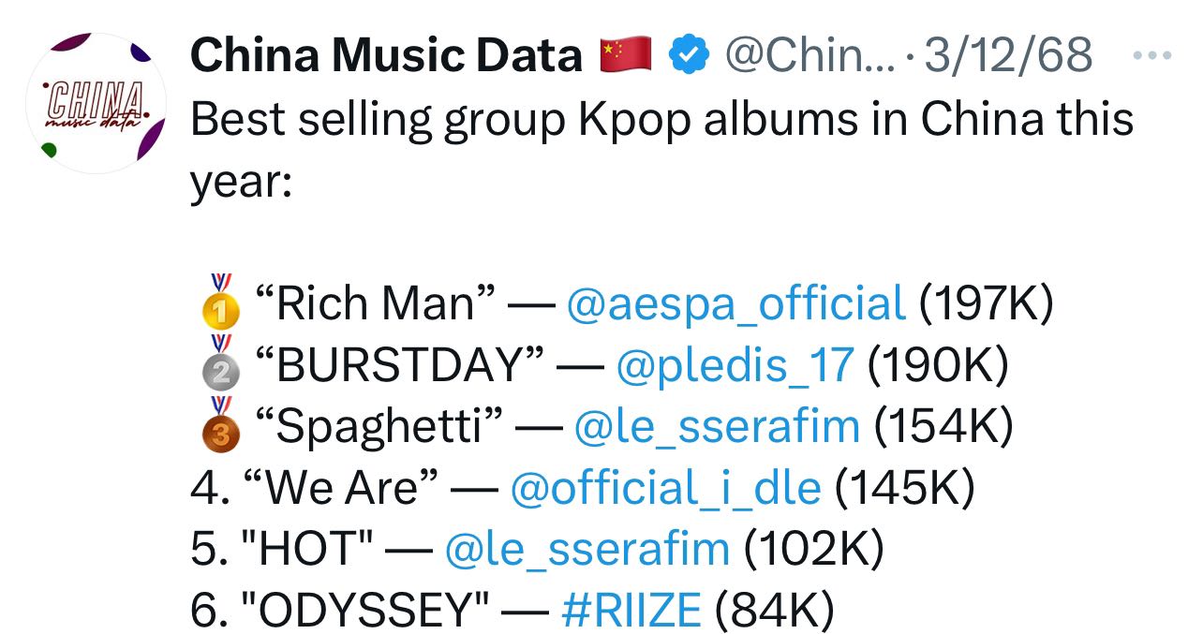
Task: Click the China Music Data display name
Action: pos(386,56)
